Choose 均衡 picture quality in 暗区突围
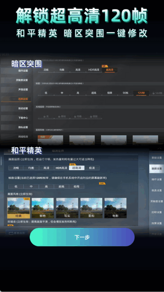164x292 pixels. tap(62, 70)
